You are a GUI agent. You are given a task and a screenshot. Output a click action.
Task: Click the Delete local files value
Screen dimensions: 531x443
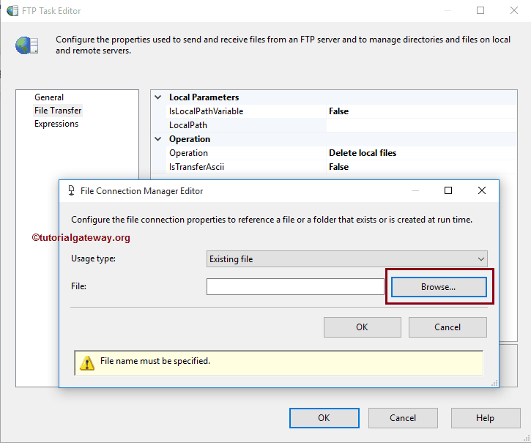click(x=363, y=153)
